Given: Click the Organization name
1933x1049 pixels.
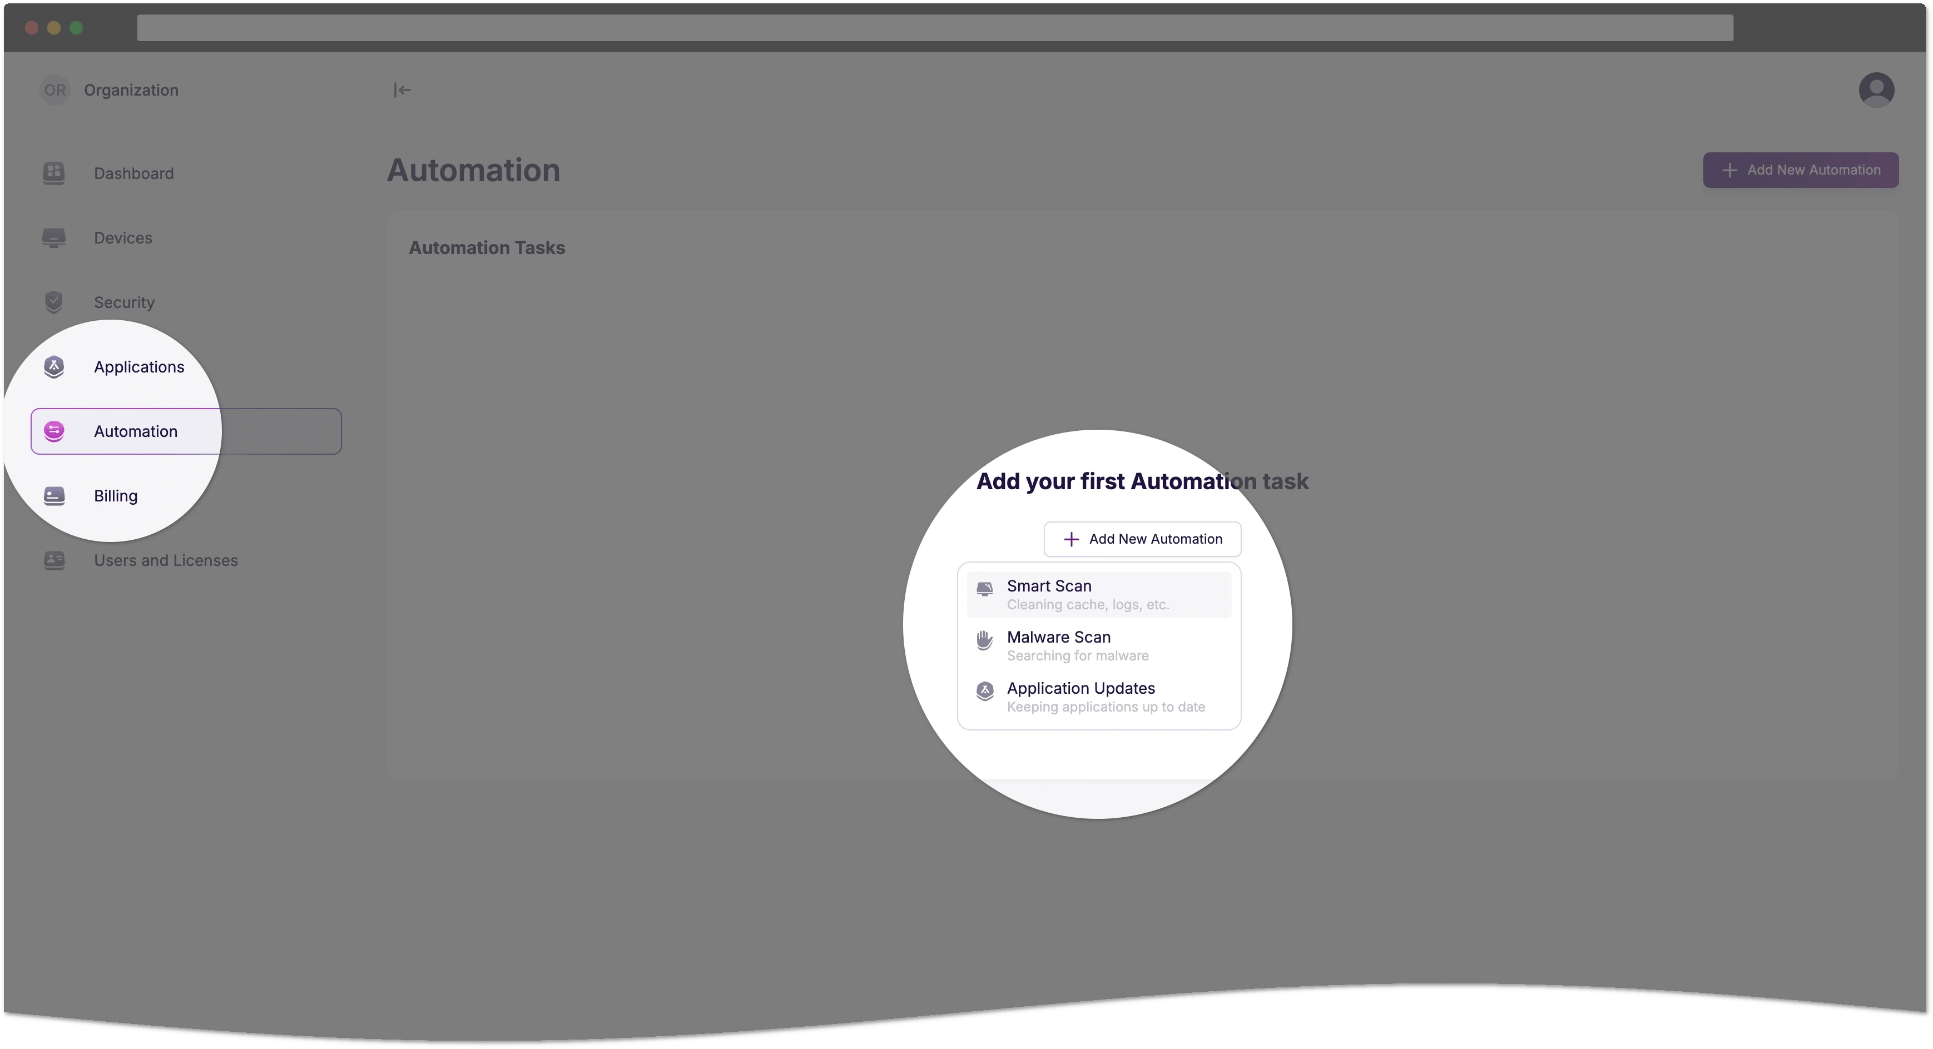Looking at the screenshot, I should click(x=131, y=90).
